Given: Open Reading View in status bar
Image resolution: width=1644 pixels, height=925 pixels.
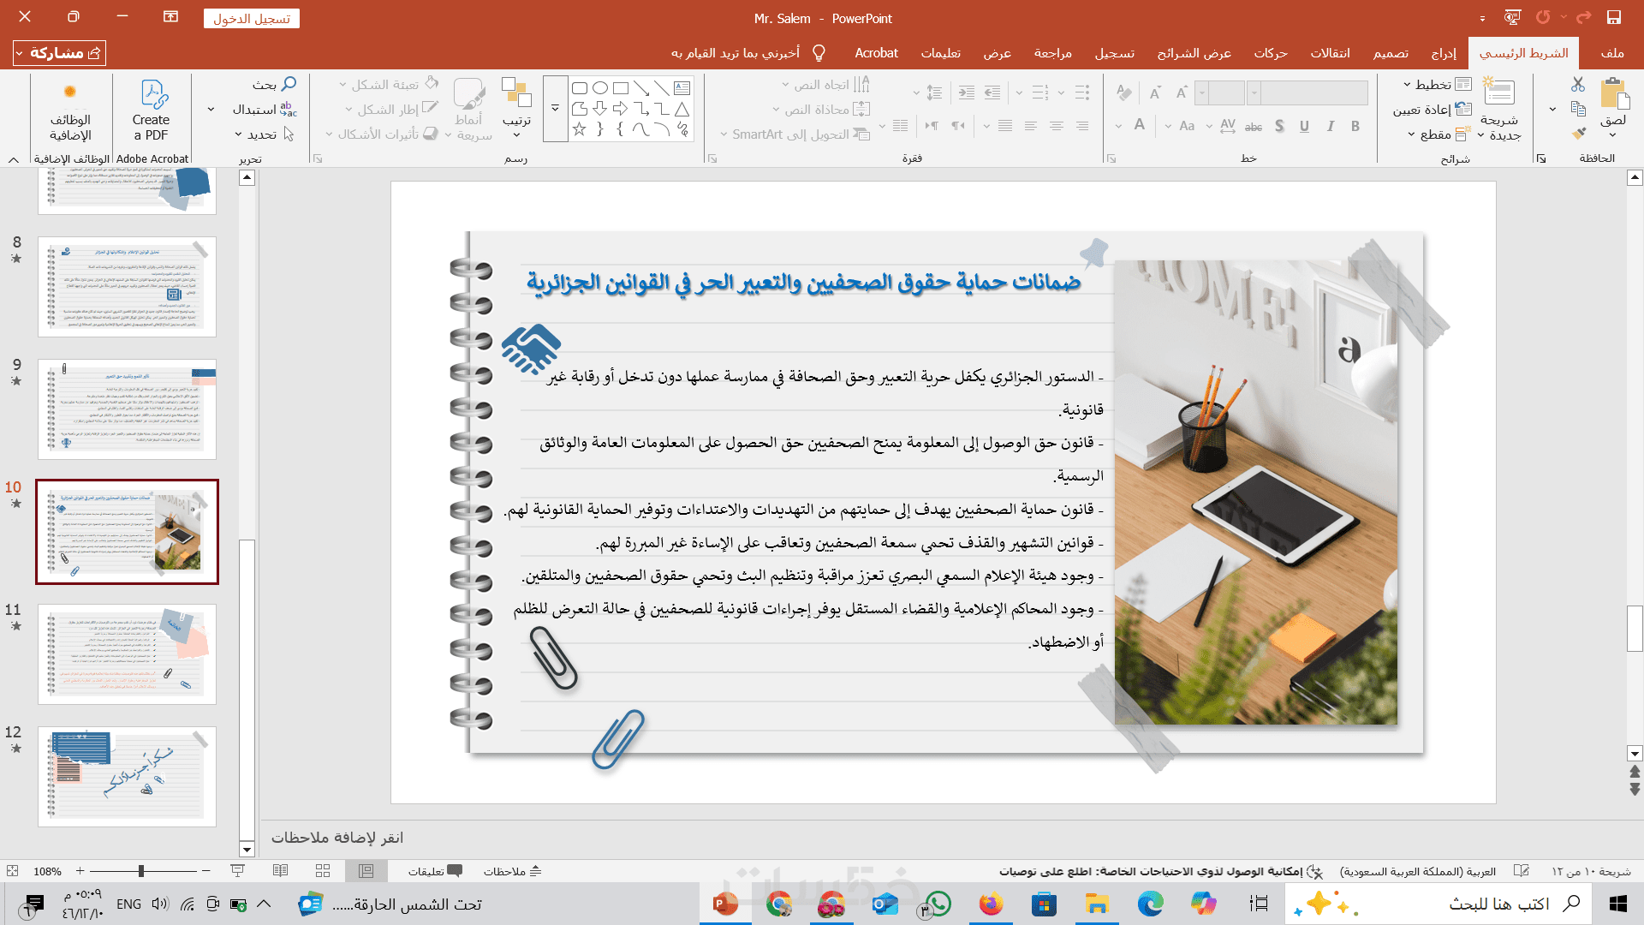Looking at the screenshot, I should [x=280, y=871].
